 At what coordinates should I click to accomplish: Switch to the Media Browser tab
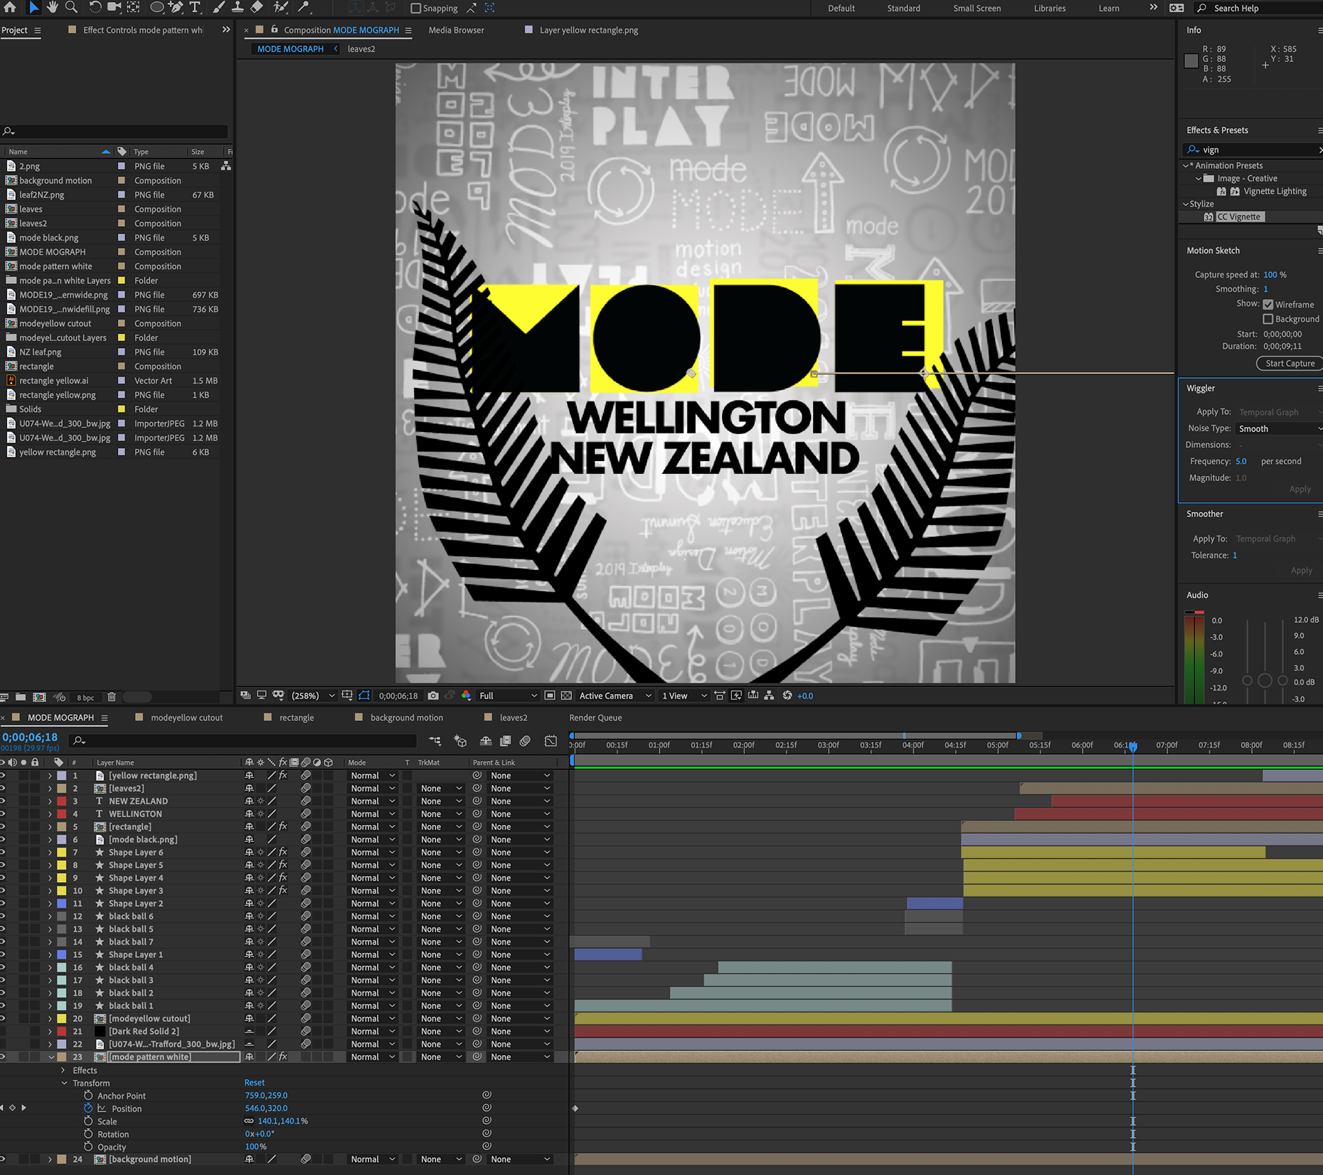pyautogui.click(x=456, y=30)
